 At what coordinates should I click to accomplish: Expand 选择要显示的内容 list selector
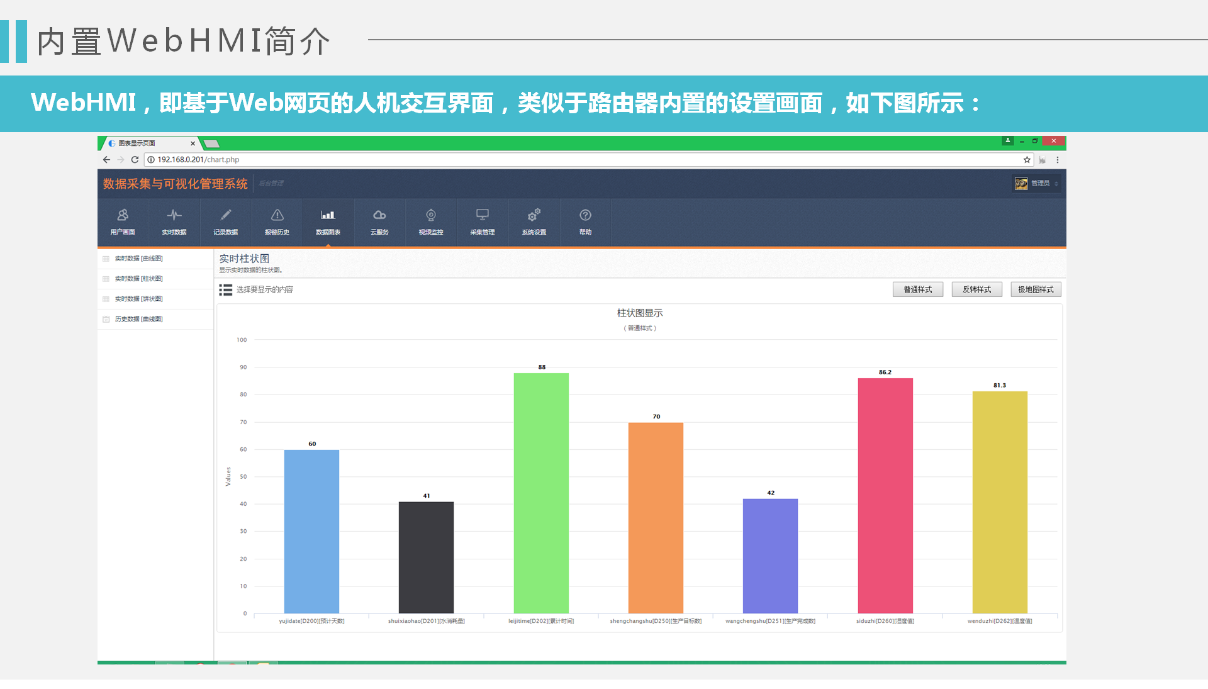(256, 290)
